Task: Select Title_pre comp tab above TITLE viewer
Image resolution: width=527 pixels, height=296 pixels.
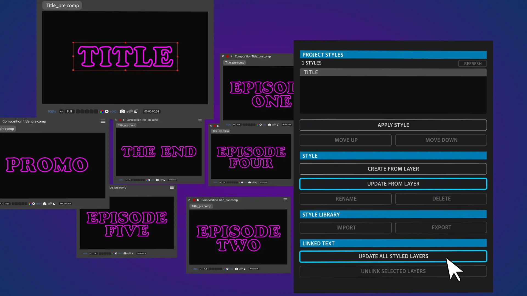Action: [63, 5]
